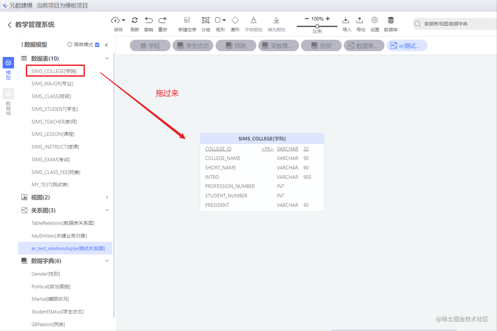Open the Rectangle shape dropdown arrow
This screenshot has height=331, width=497.
224,20
